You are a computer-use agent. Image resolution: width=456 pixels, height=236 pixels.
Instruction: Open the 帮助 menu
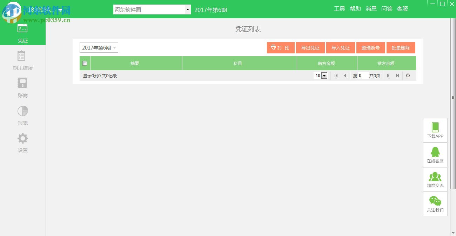[355, 9]
